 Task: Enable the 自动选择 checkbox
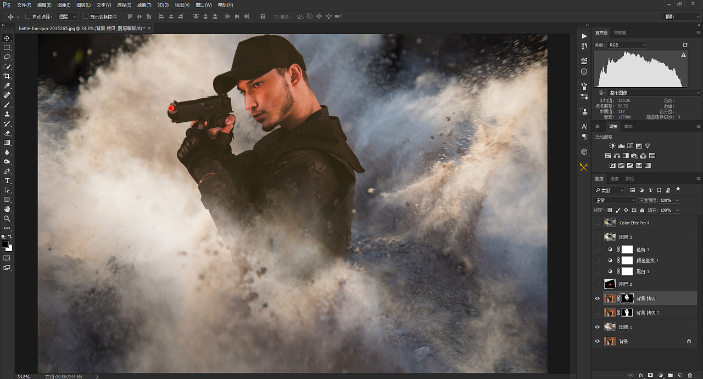pos(28,17)
